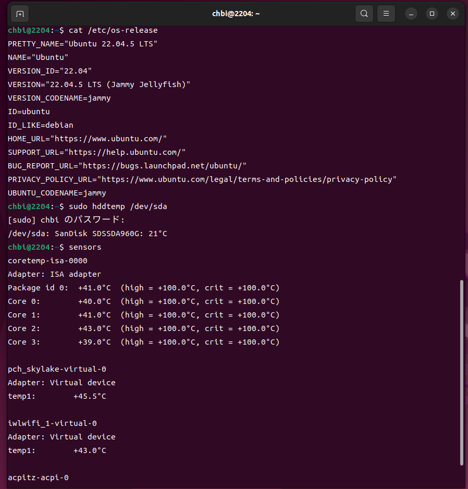Click the SanDisk SDSSDA960G temperature line

pos(88,234)
